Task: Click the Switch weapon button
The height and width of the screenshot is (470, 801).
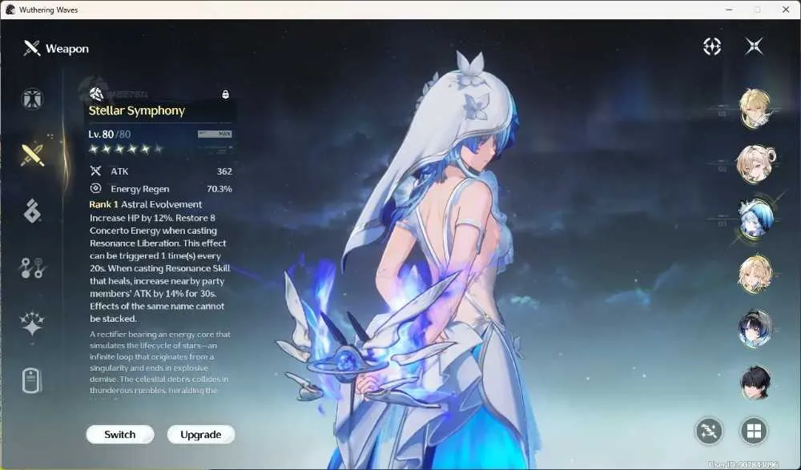Action: [120, 435]
